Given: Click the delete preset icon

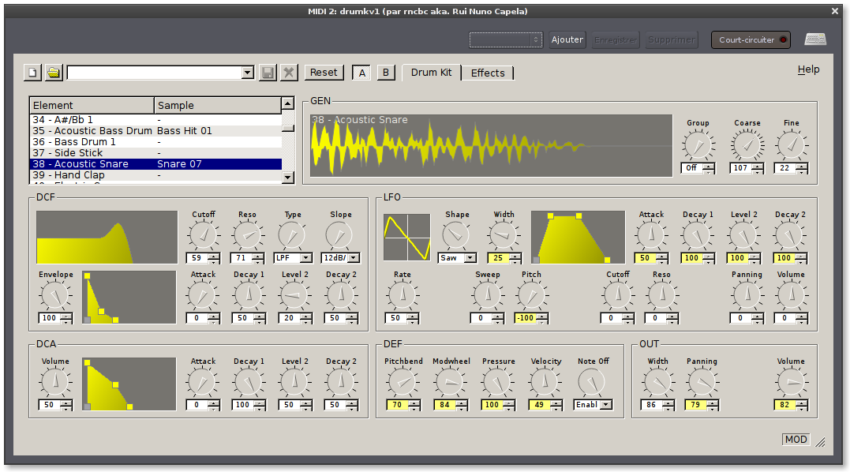Looking at the screenshot, I should point(289,73).
